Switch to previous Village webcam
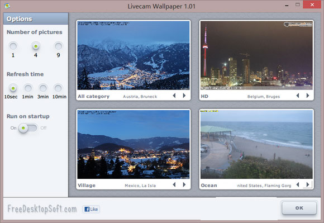 click(x=174, y=184)
